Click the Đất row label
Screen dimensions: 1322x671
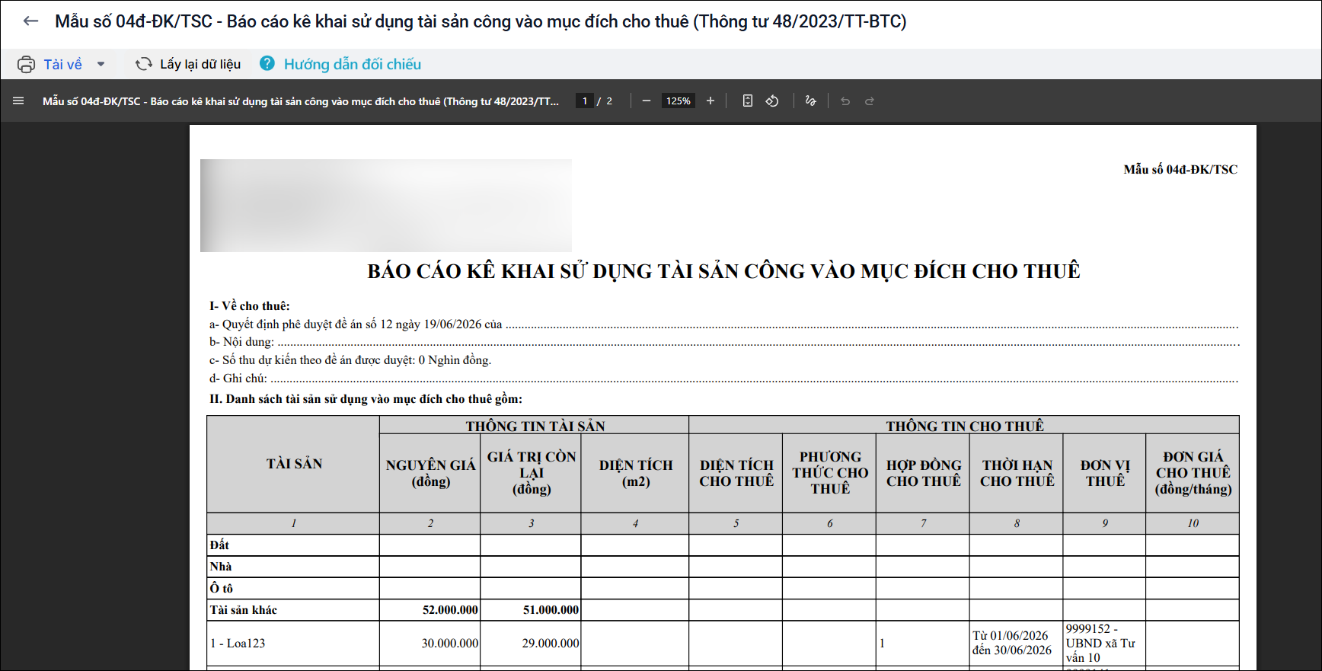click(219, 545)
